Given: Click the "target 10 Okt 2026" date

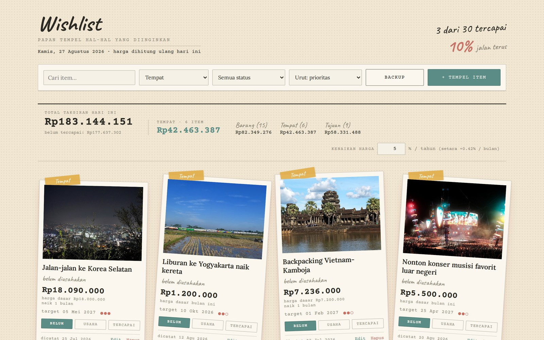Looking at the screenshot, I should click(186, 311).
